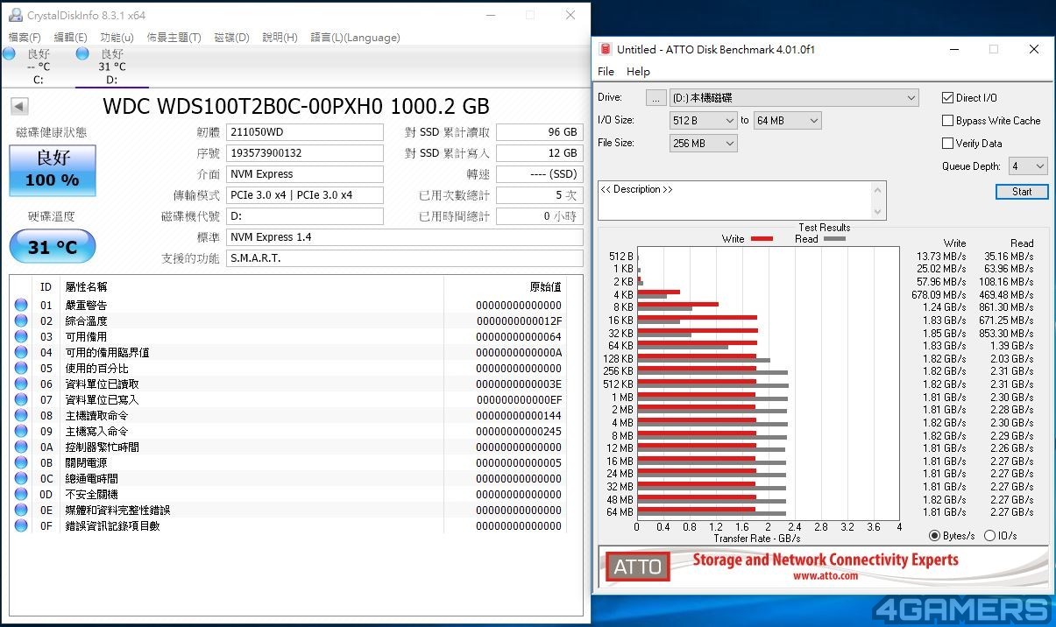
Task: Click the interface field NVM Express
Action: [x=305, y=174]
